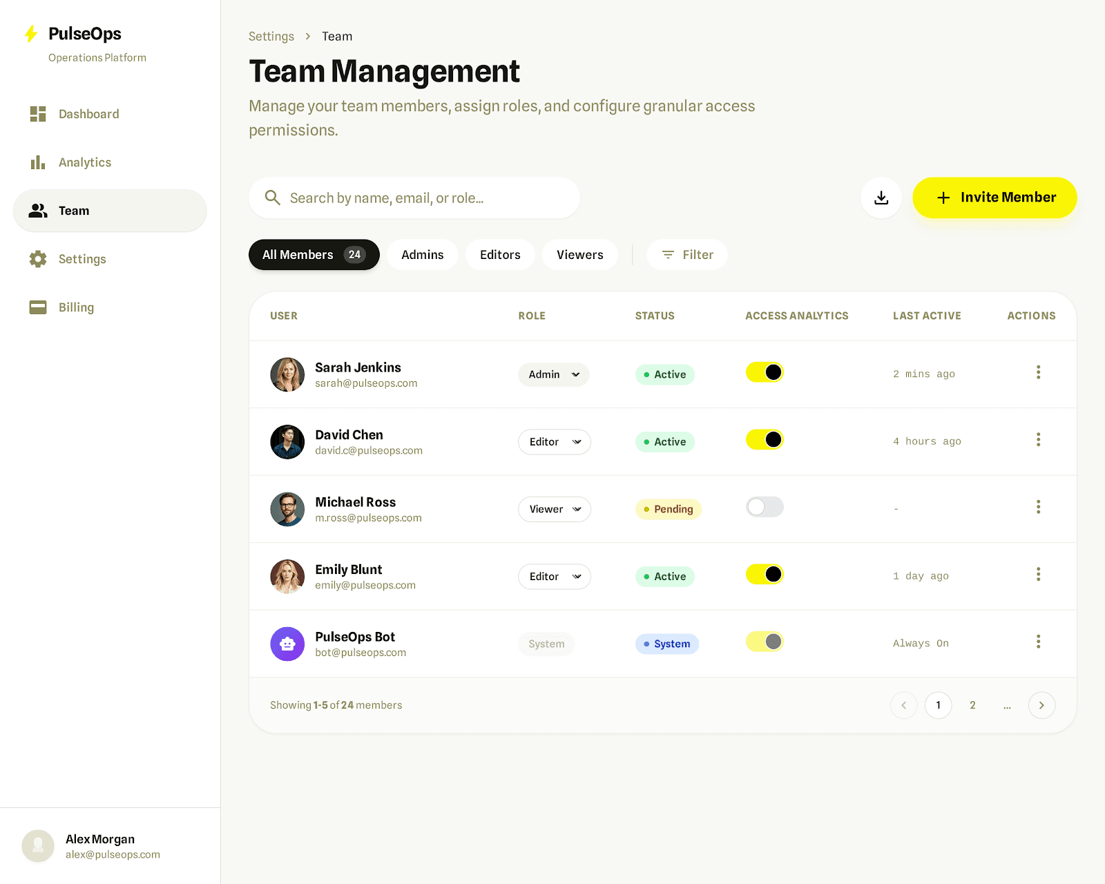Toggle analytics access for PulseOps Bot
The height and width of the screenshot is (884, 1105).
tap(764, 642)
